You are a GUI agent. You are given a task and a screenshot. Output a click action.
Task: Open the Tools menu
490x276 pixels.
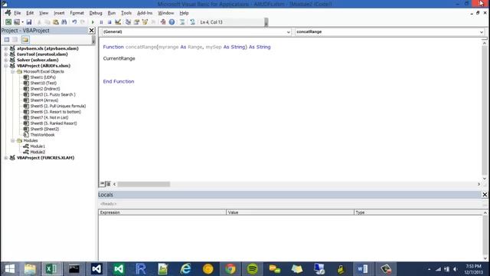click(x=126, y=13)
